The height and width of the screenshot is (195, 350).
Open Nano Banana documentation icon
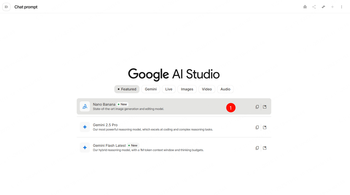click(265, 107)
